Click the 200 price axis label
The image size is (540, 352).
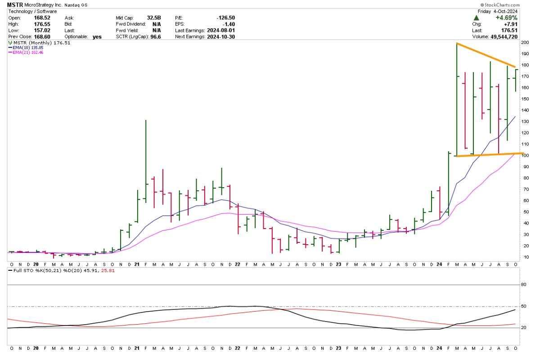525,43
